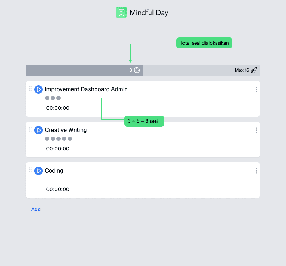The image size is (286, 266).
Task: Click the Creative Writing timer display 00:00:00
Action: pyautogui.click(x=58, y=149)
